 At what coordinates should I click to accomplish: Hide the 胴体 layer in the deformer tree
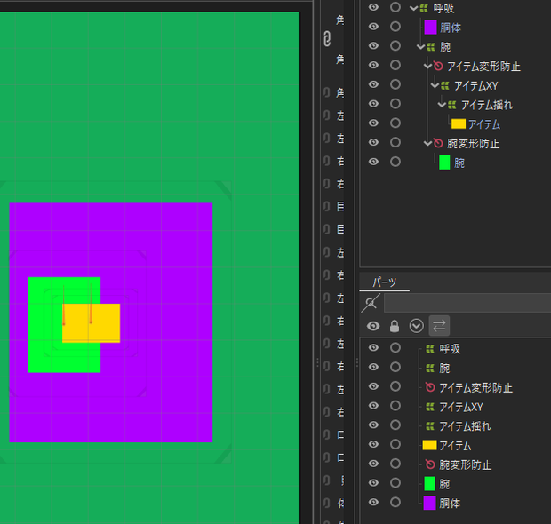coord(373,27)
